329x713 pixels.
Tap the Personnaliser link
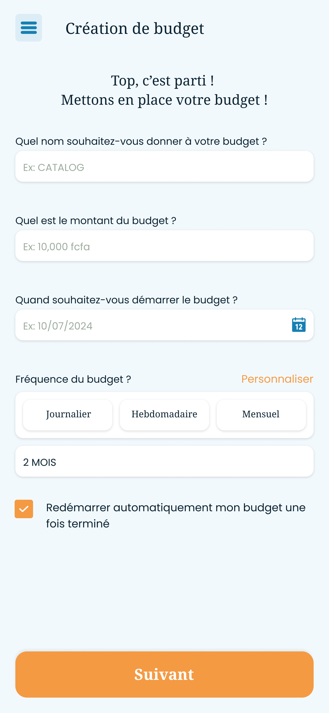pyautogui.click(x=277, y=379)
